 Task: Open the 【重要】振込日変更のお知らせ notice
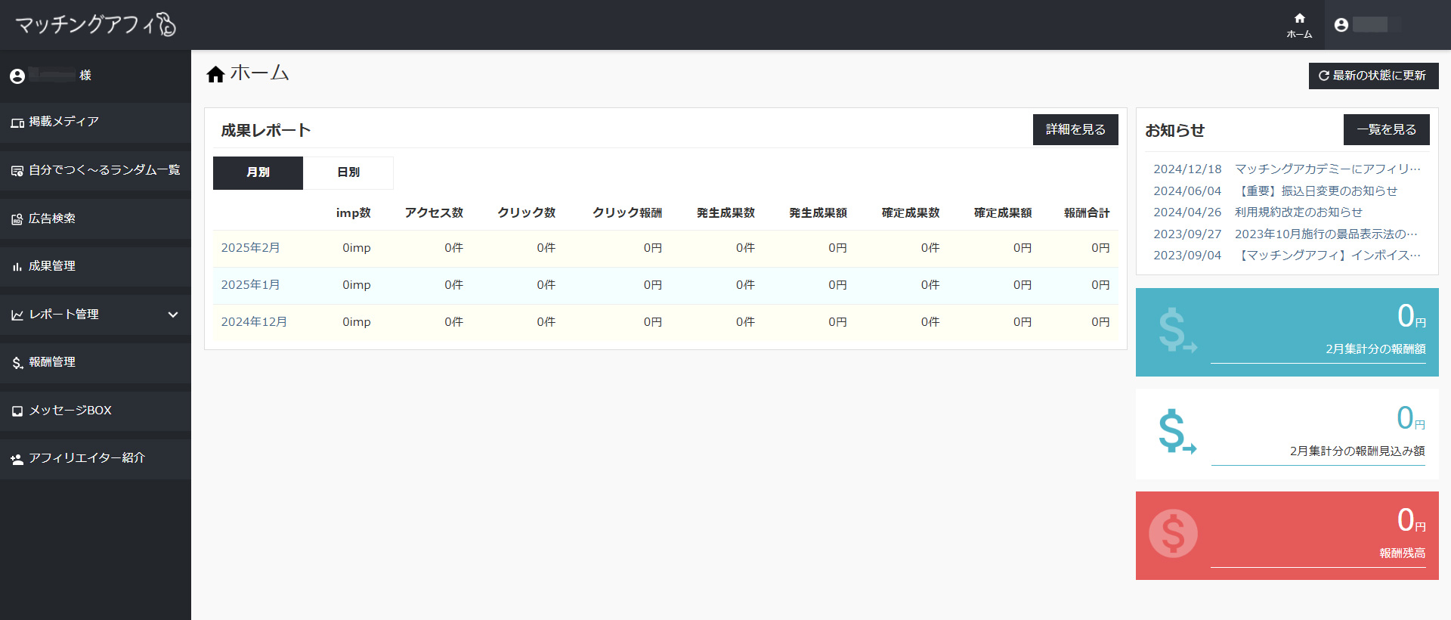tap(1316, 191)
